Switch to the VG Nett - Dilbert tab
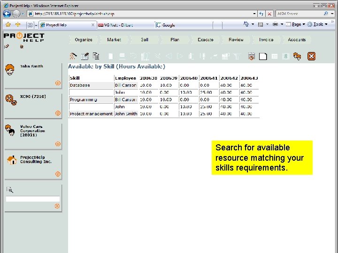The image size is (338, 253). 126,25
